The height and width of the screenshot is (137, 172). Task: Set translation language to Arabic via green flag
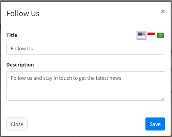pyautogui.click(x=160, y=35)
